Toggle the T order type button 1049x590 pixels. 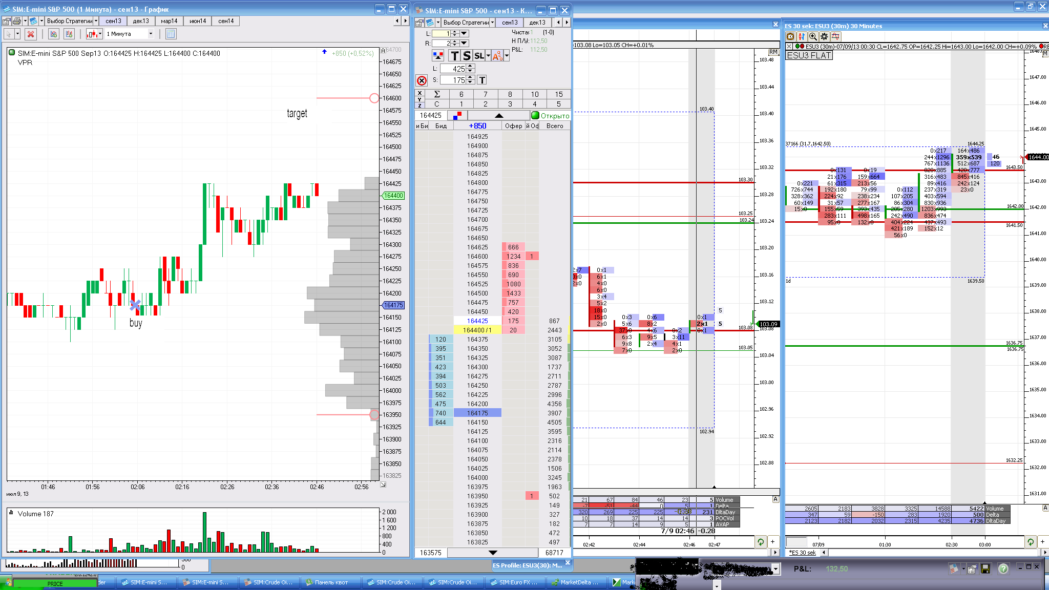(454, 55)
